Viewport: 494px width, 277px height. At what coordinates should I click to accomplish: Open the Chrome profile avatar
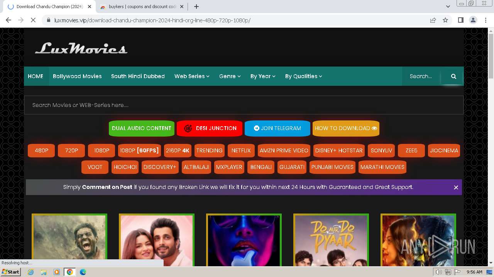[473, 20]
